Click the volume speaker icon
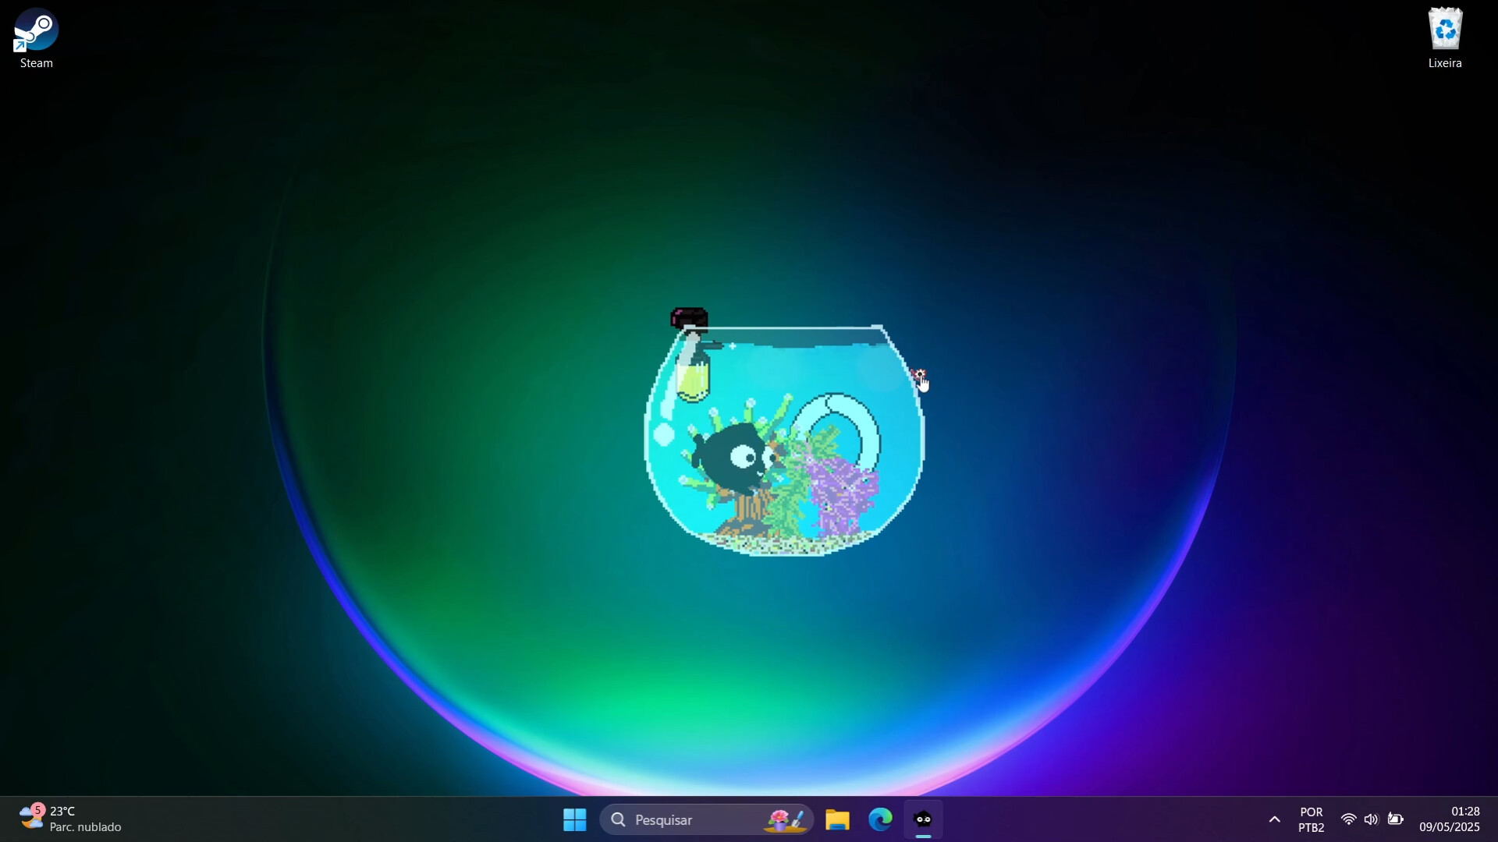1498x842 pixels. 1372,819
